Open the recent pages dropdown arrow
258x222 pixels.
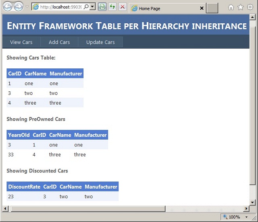27,7
